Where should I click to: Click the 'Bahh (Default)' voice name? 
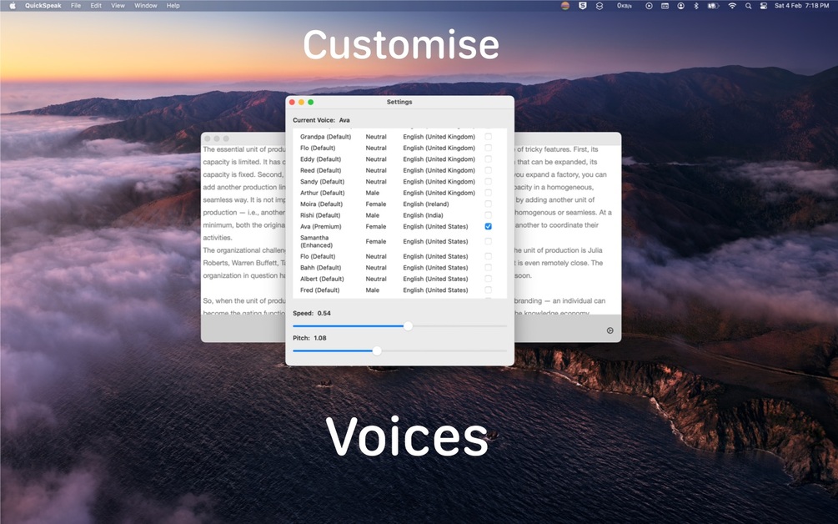pyautogui.click(x=321, y=267)
